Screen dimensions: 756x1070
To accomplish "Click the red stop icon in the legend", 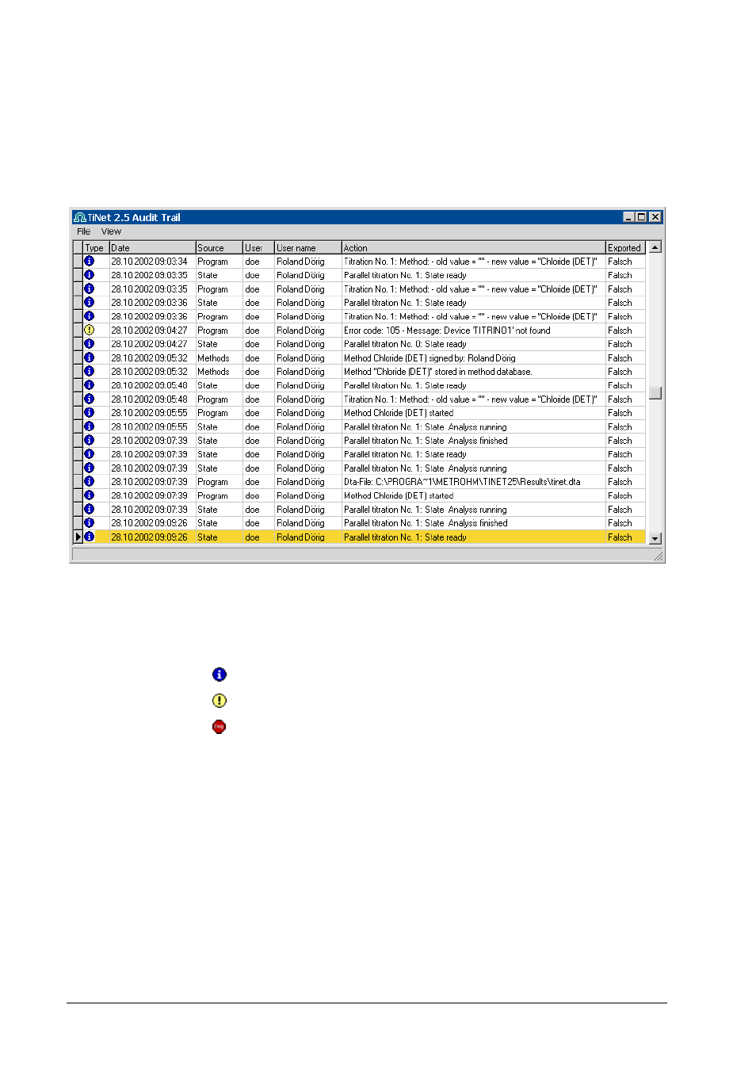I will [x=220, y=726].
